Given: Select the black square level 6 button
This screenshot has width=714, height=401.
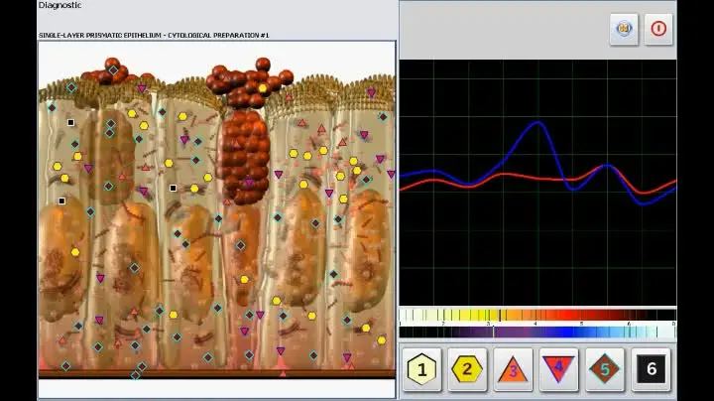Looking at the screenshot, I should [651, 369].
